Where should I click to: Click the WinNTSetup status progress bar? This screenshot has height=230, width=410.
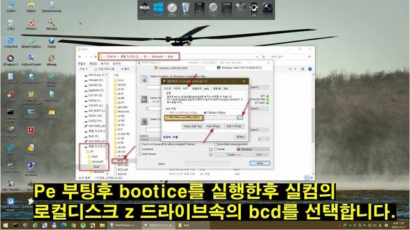(207, 164)
